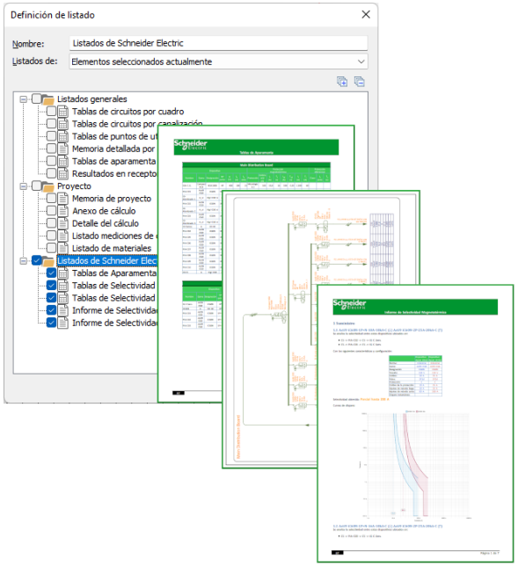
Task: Open the Listados de dropdown list
Action: pyautogui.click(x=218, y=62)
